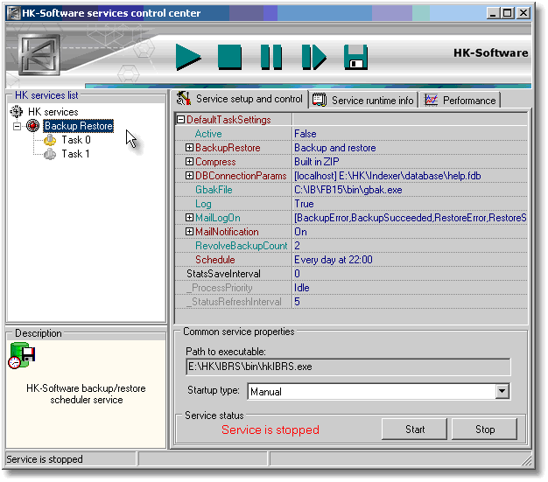The width and height of the screenshot is (548, 482).
Task: Click the GbakFile property name
Action: (x=214, y=190)
